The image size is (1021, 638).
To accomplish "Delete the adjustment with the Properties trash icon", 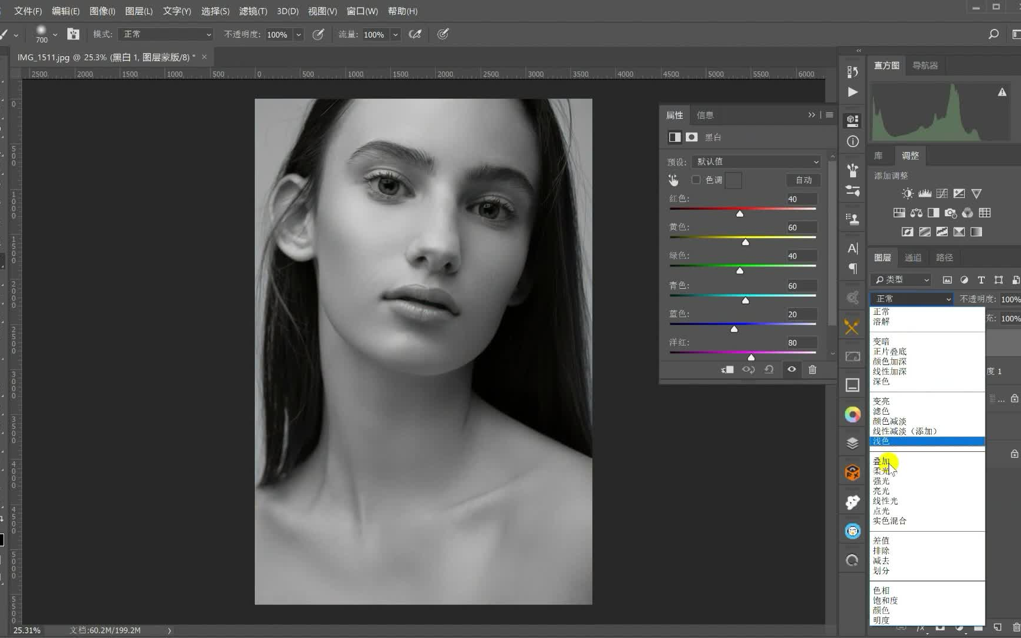I will tap(812, 370).
